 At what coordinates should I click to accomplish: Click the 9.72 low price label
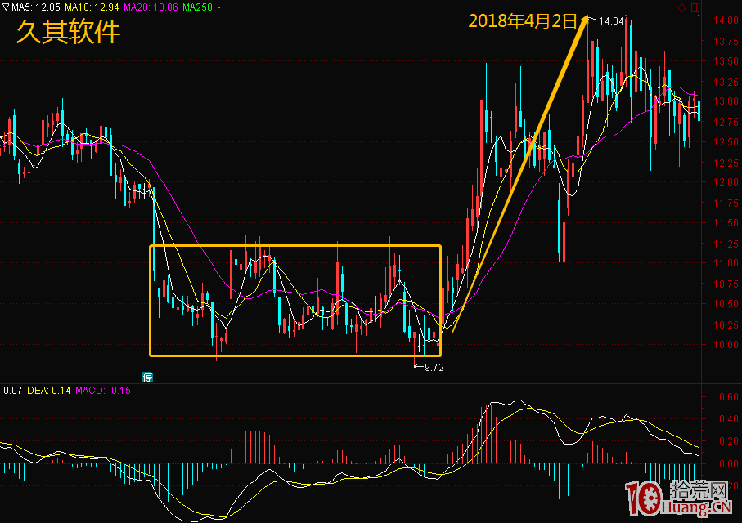pyautogui.click(x=434, y=368)
